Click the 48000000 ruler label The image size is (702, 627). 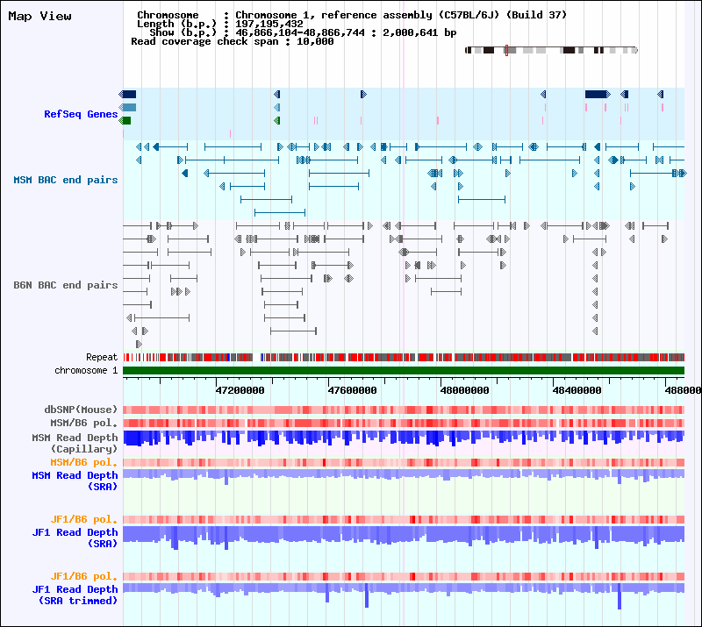tap(465, 390)
